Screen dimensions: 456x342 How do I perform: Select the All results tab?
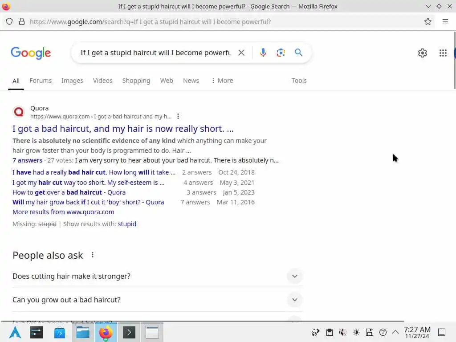pyautogui.click(x=16, y=81)
